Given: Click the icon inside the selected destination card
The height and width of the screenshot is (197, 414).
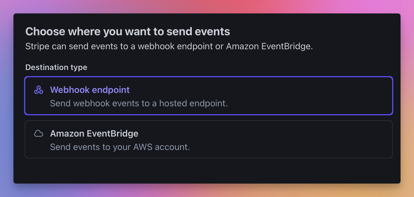Looking at the screenshot, I should 39,90.
